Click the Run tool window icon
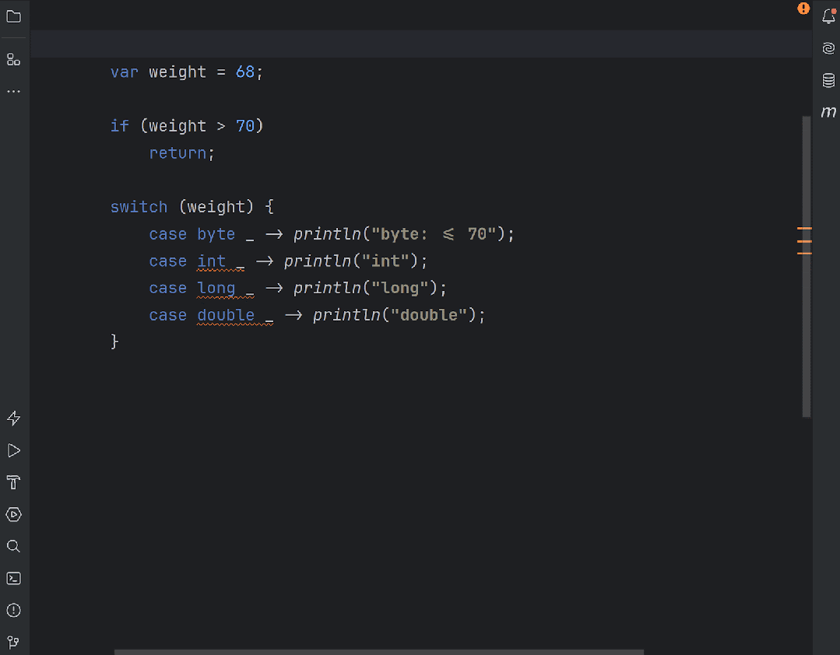Viewport: 840px width, 655px height. coord(13,450)
